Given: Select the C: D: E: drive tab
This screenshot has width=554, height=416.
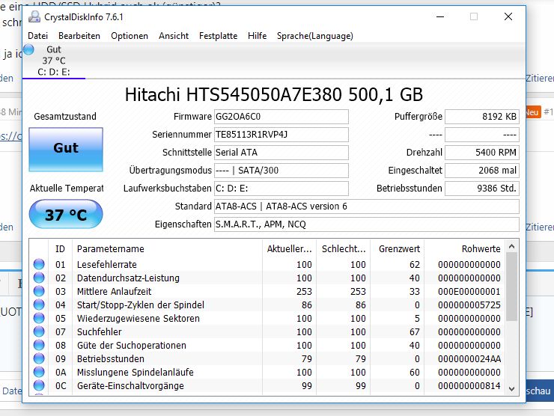Looking at the screenshot, I should [54, 61].
